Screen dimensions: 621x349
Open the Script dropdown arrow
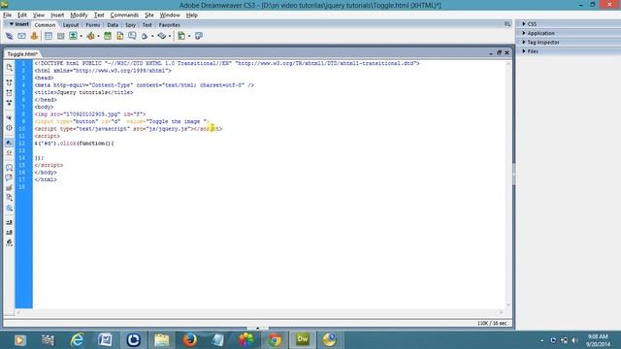pyautogui.click(x=170, y=36)
